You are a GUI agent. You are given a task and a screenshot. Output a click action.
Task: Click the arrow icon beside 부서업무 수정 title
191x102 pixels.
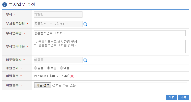5,4
